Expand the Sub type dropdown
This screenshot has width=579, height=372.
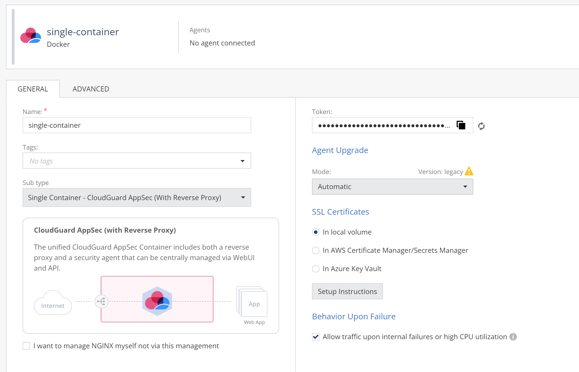click(x=137, y=197)
